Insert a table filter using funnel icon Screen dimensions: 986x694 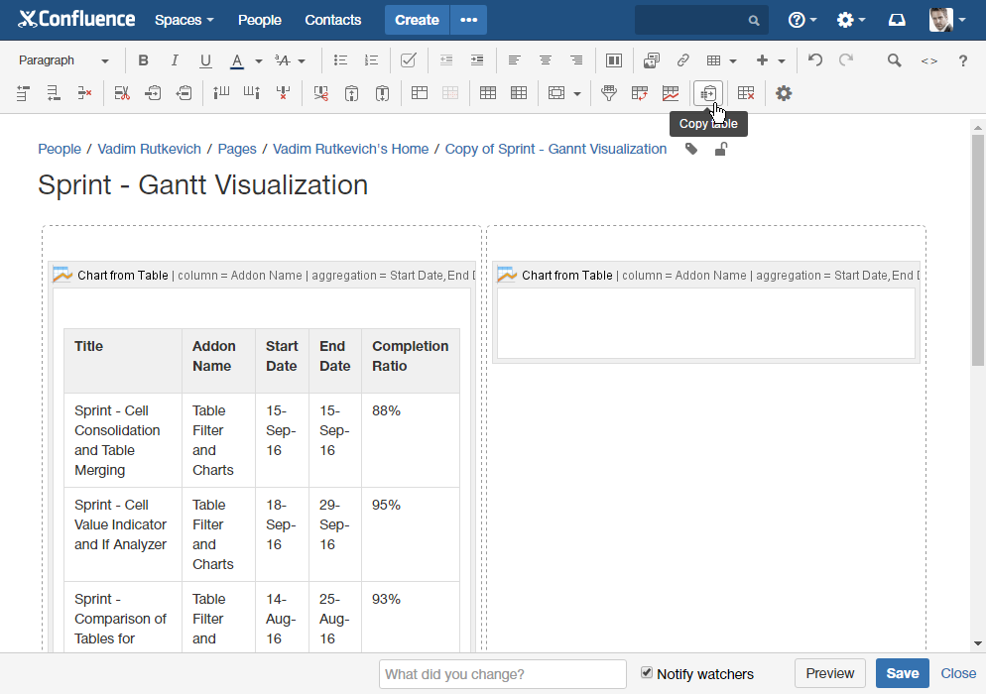tap(609, 93)
